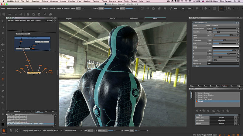Toggle the Radius checkbox

point(63,8)
